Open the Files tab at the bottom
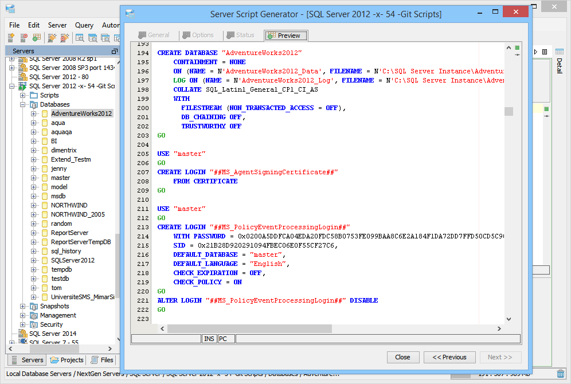The image size is (571, 384). [x=102, y=360]
